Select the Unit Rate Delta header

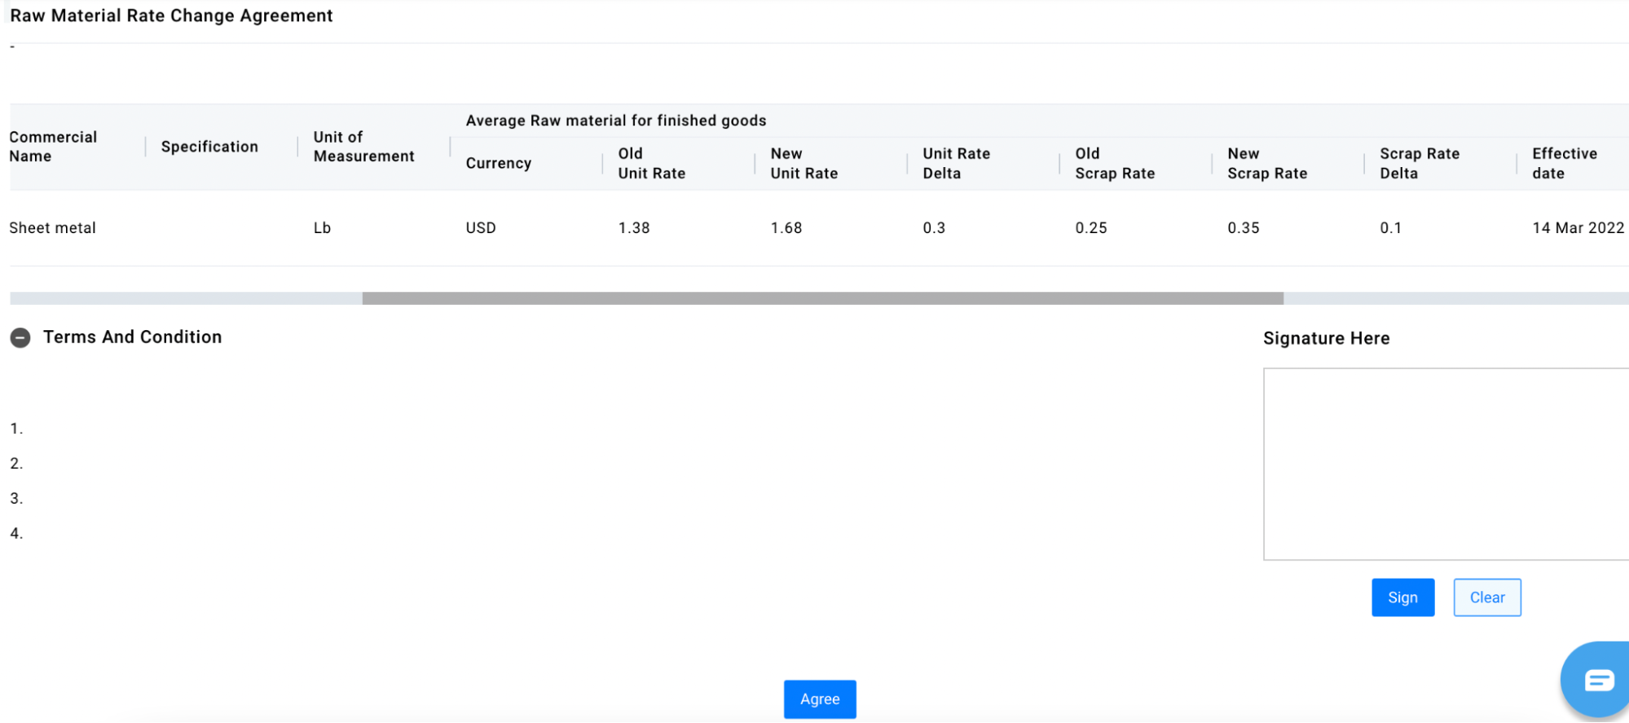956,163
